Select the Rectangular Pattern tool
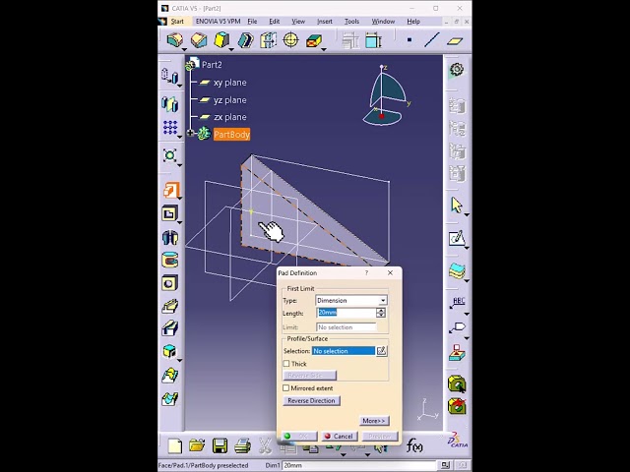 pos(170,128)
